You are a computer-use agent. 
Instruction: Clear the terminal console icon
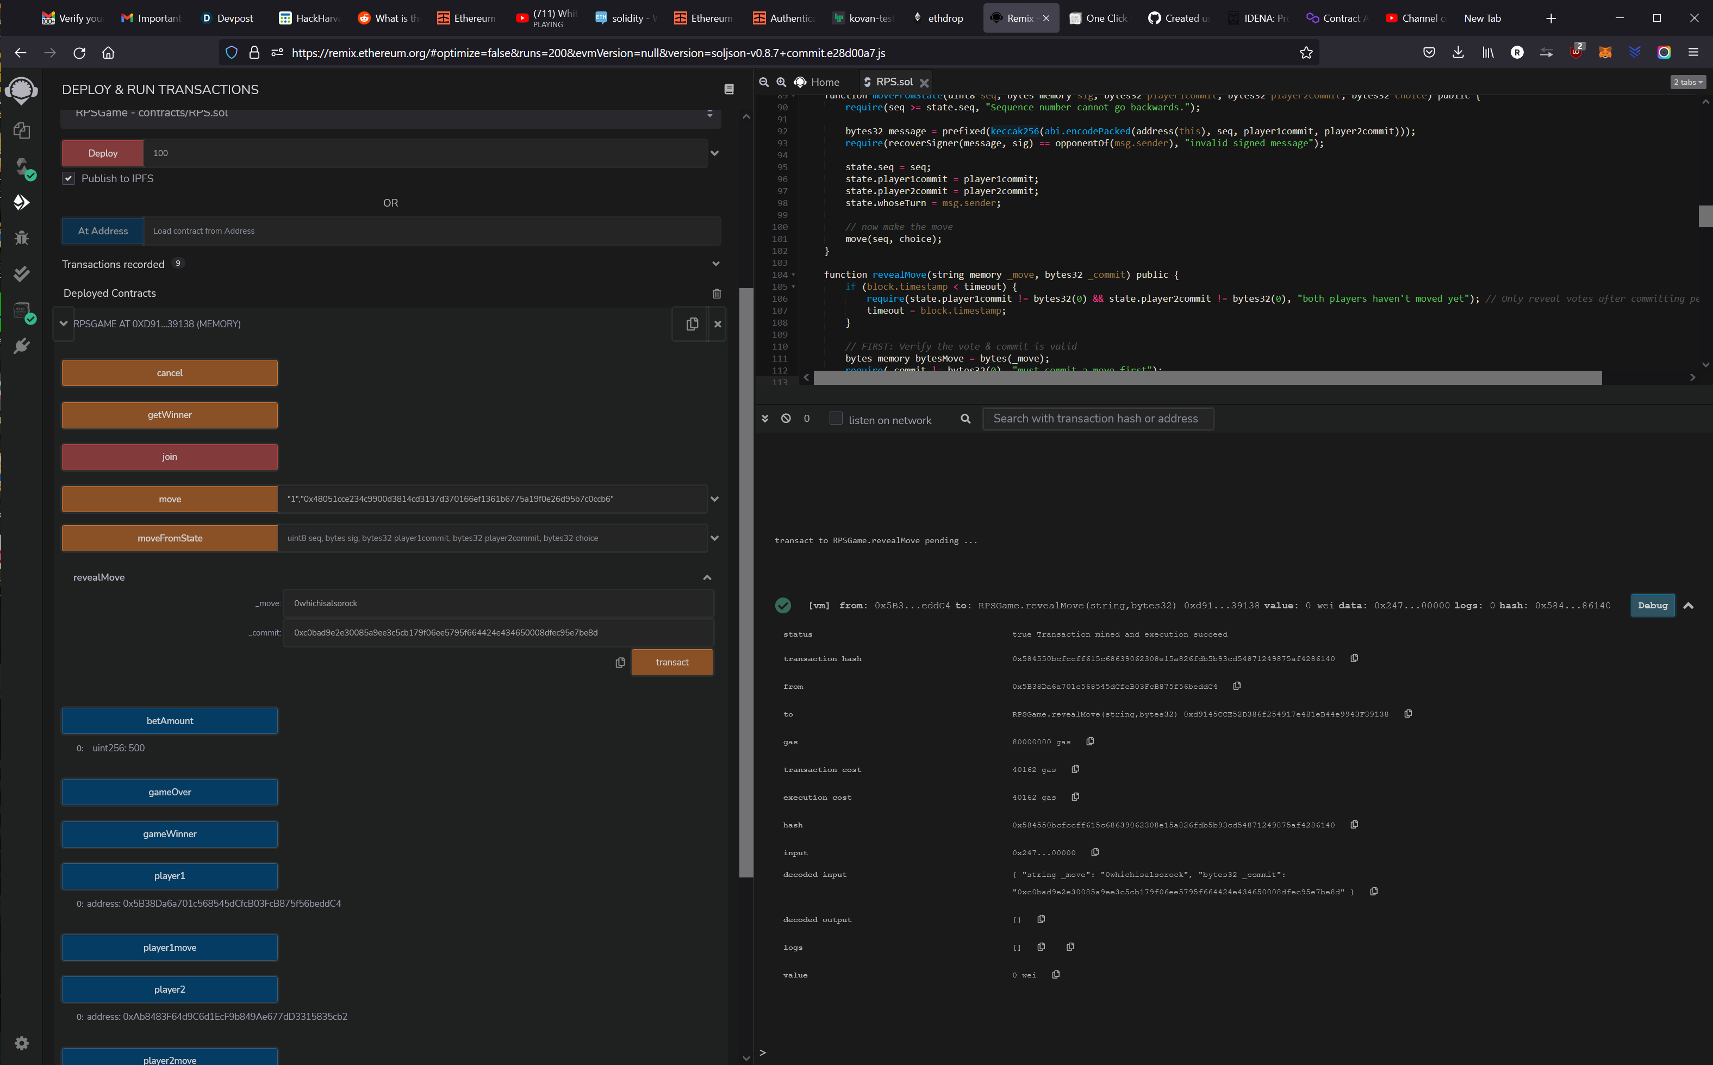[786, 419]
